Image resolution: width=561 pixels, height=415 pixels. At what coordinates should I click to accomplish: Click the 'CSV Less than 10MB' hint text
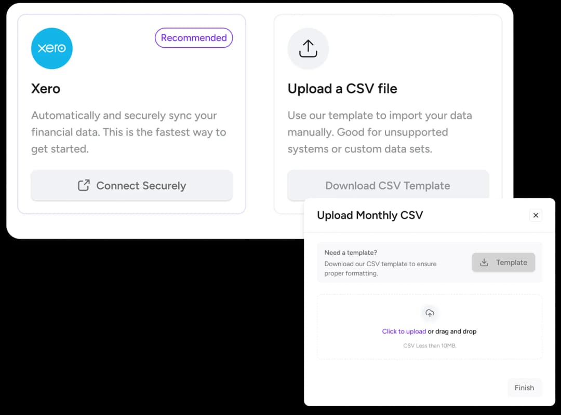tap(430, 345)
